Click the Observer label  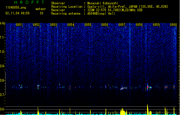coord(58,3)
